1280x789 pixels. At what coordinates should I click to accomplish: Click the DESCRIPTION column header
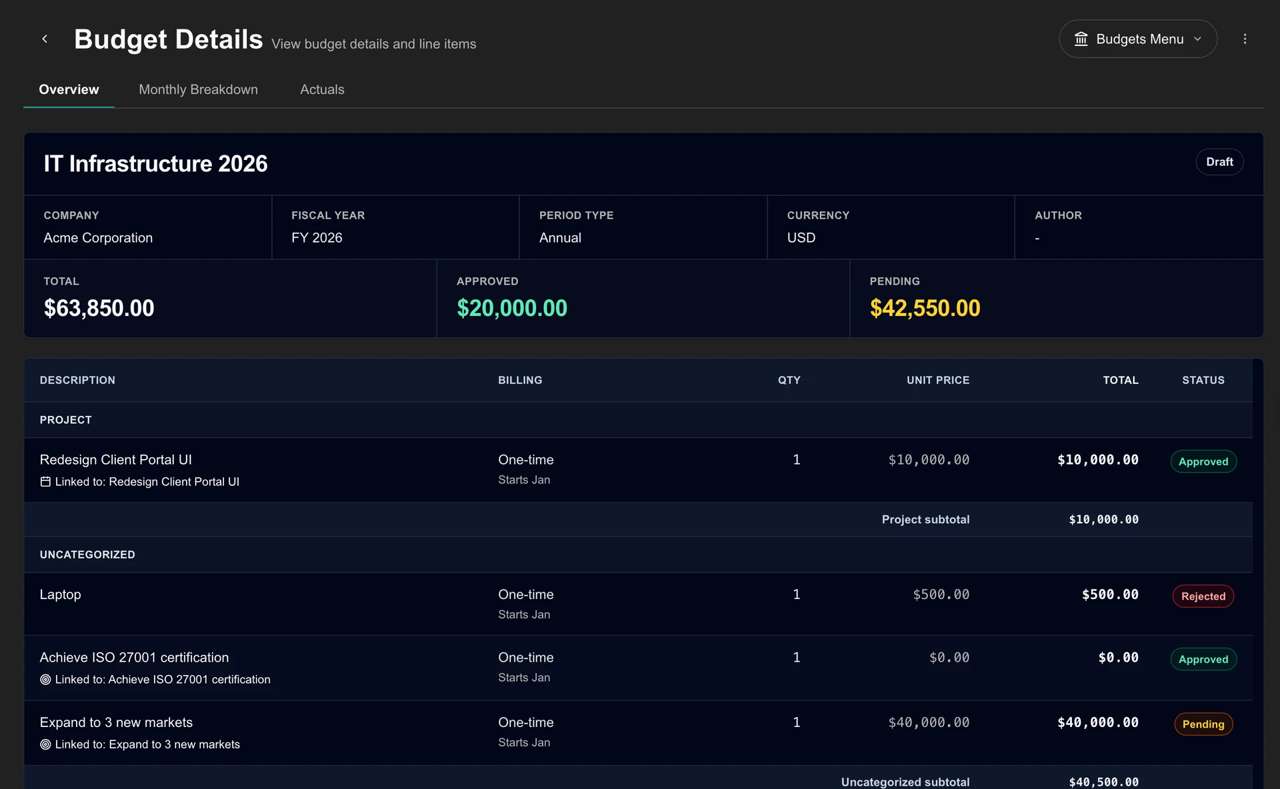click(x=77, y=380)
